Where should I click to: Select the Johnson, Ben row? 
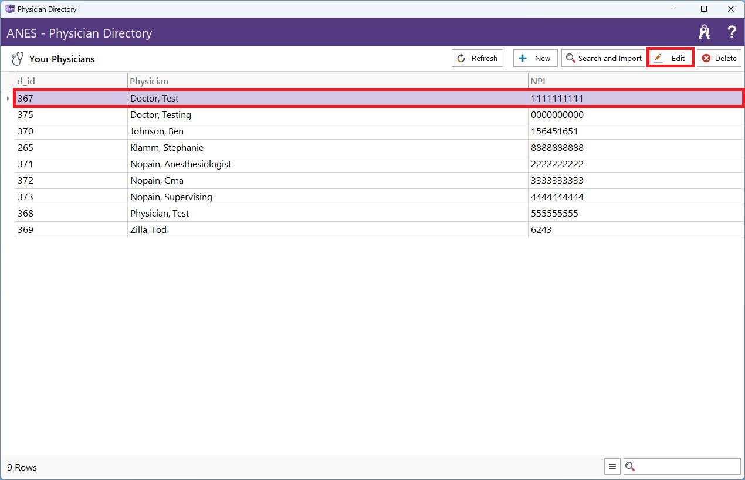coord(379,131)
